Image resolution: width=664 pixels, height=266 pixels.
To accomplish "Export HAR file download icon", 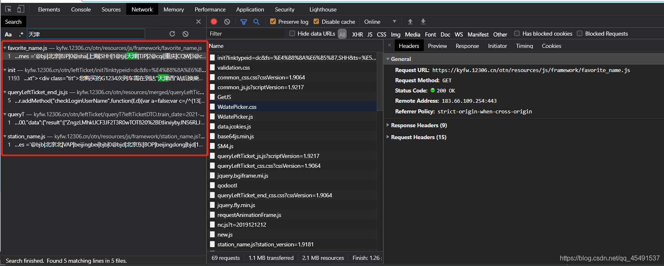I will (x=423, y=22).
